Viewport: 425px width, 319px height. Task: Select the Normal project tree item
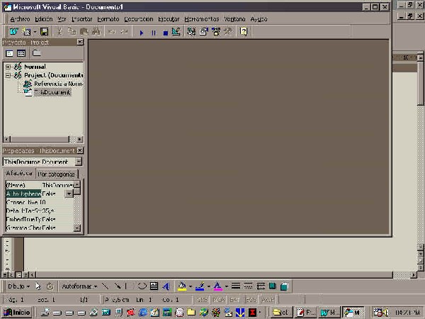click(35, 67)
